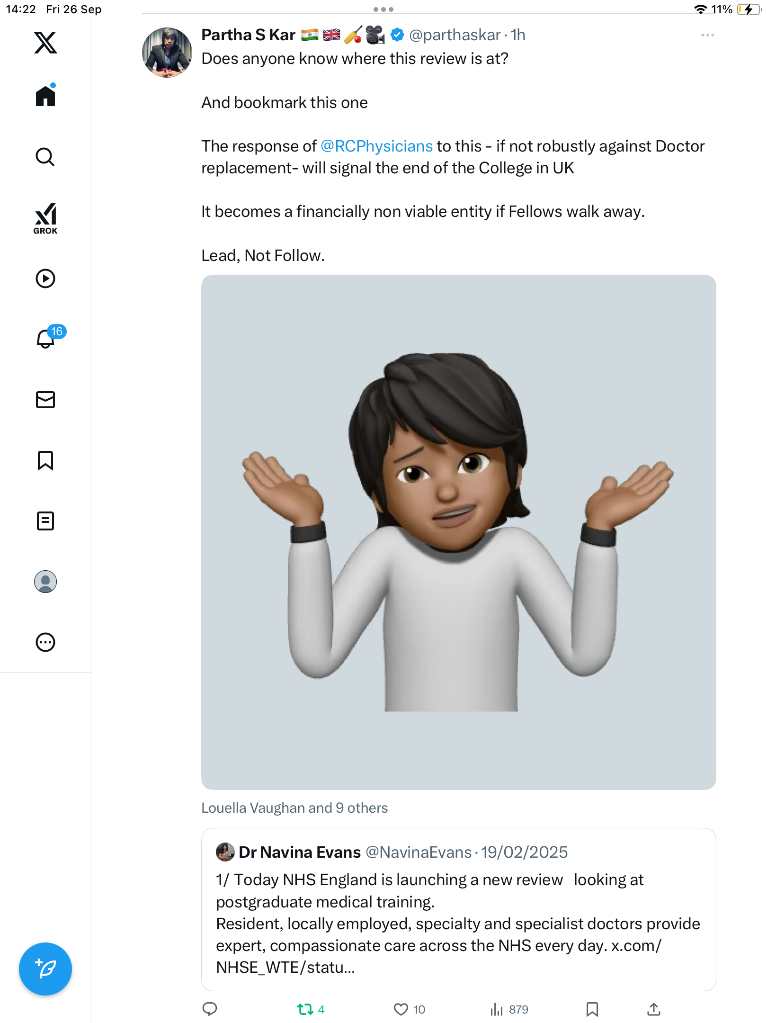
Task: Open the @RCPhysicians mention link
Action: 376,146
